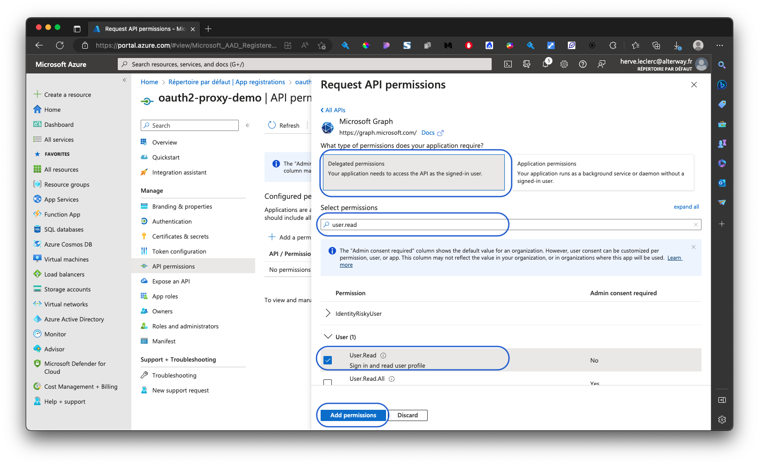Click the help question mark icon
This screenshot has width=759, height=465.
[x=583, y=65]
